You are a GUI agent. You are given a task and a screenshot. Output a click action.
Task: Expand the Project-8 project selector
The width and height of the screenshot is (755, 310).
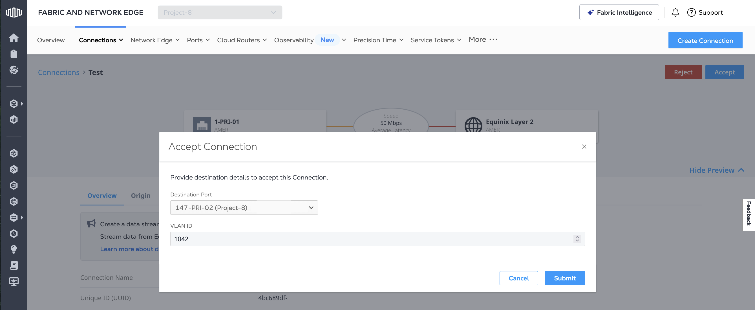(220, 13)
